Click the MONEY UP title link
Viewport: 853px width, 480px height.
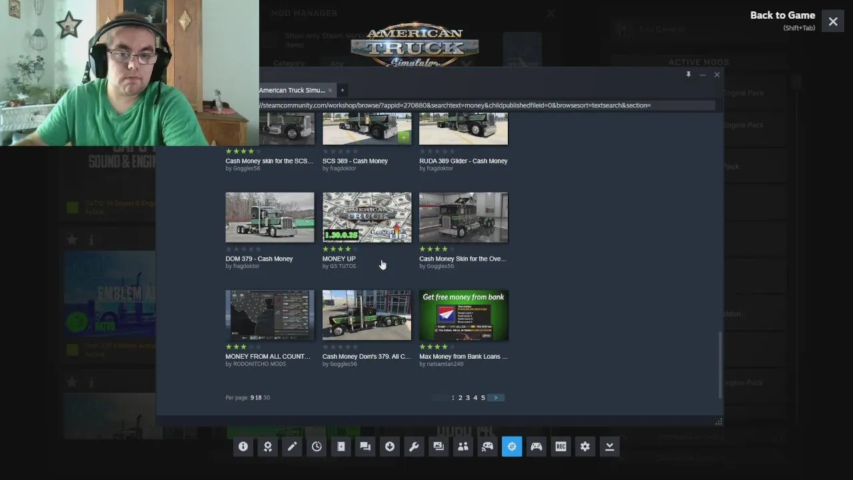(339, 259)
